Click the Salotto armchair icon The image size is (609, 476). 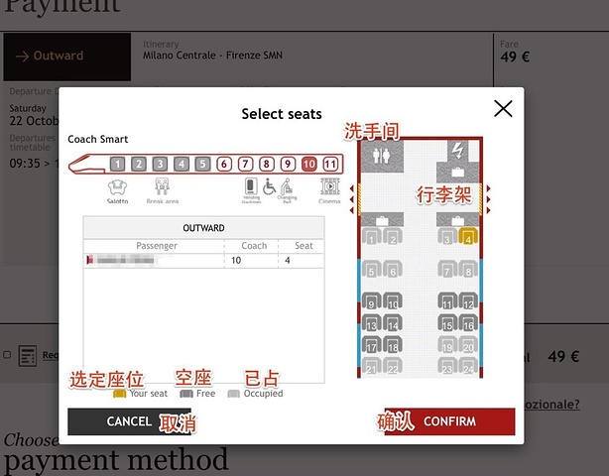[x=118, y=186]
